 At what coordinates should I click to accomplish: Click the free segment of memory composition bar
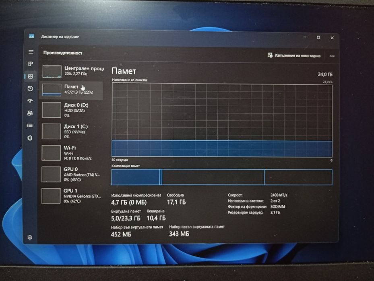coord(298,177)
